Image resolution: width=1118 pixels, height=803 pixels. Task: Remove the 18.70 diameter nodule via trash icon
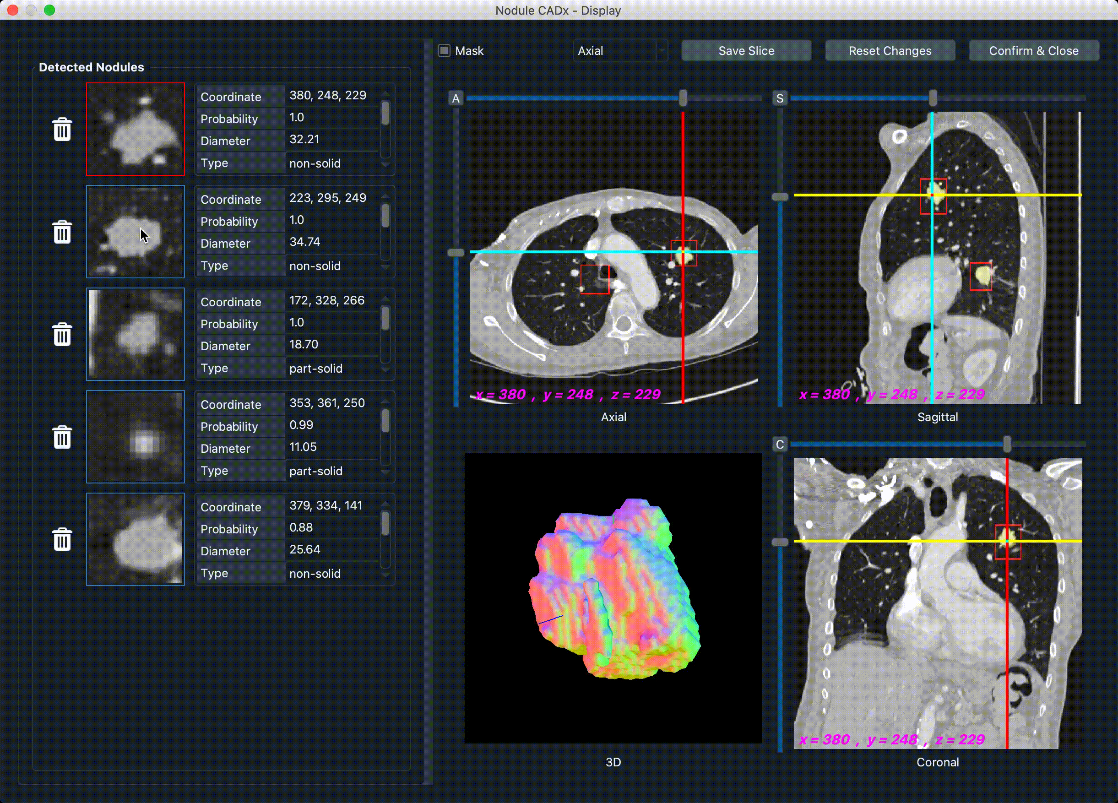62,335
